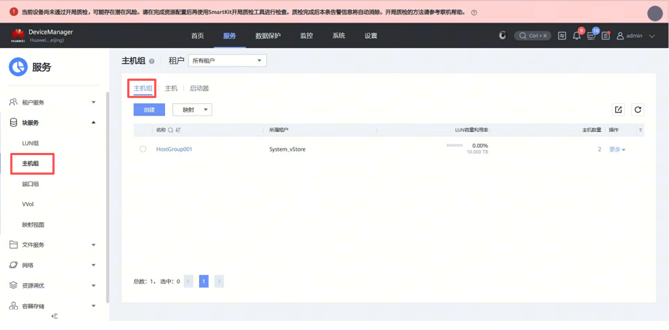The image size is (669, 330).
Task: Select VVol in the sidebar
Action: (x=28, y=204)
